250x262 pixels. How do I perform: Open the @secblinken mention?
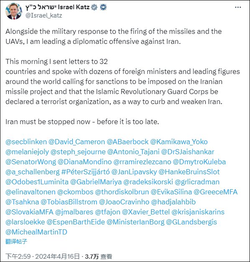click(26, 142)
